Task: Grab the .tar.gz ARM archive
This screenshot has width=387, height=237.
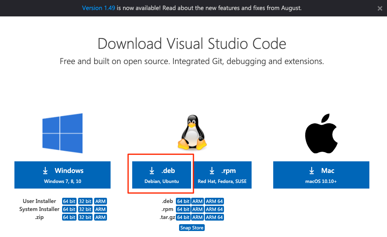Action: [198, 217]
